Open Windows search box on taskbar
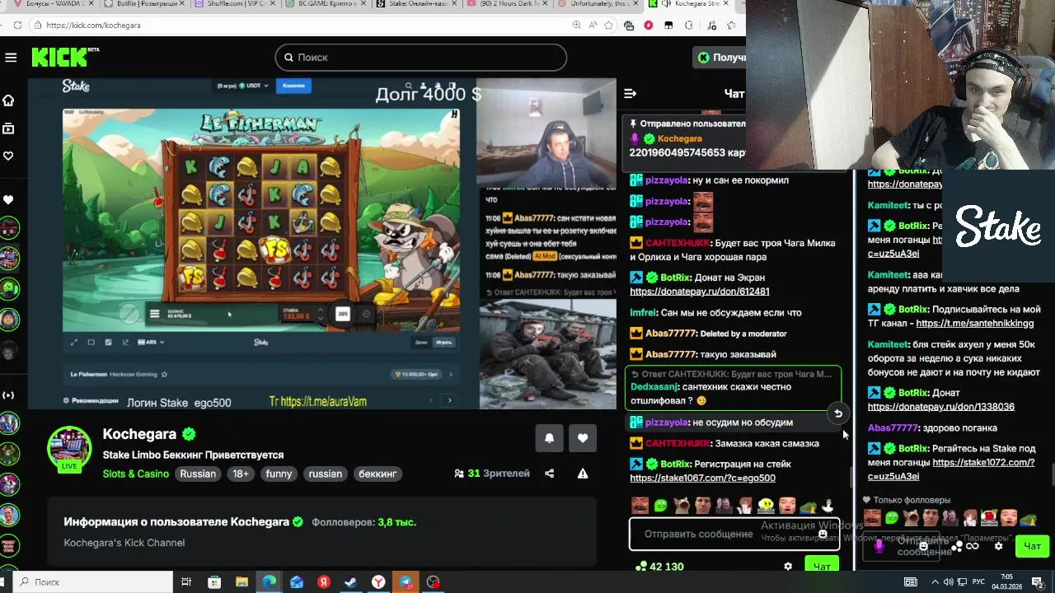The height and width of the screenshot is (593, 1055). click(x=91, y=582)
